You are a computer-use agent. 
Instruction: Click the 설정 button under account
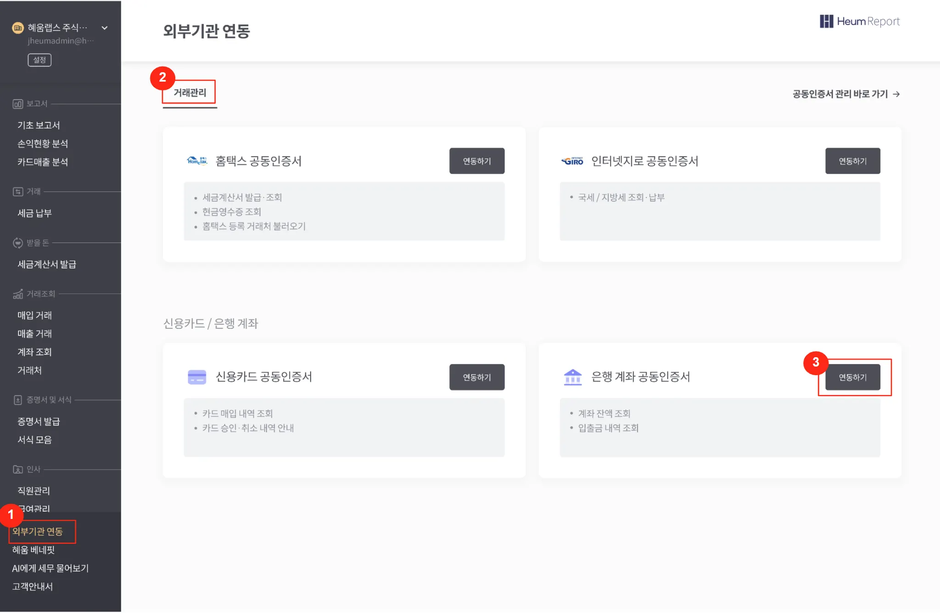39,60
